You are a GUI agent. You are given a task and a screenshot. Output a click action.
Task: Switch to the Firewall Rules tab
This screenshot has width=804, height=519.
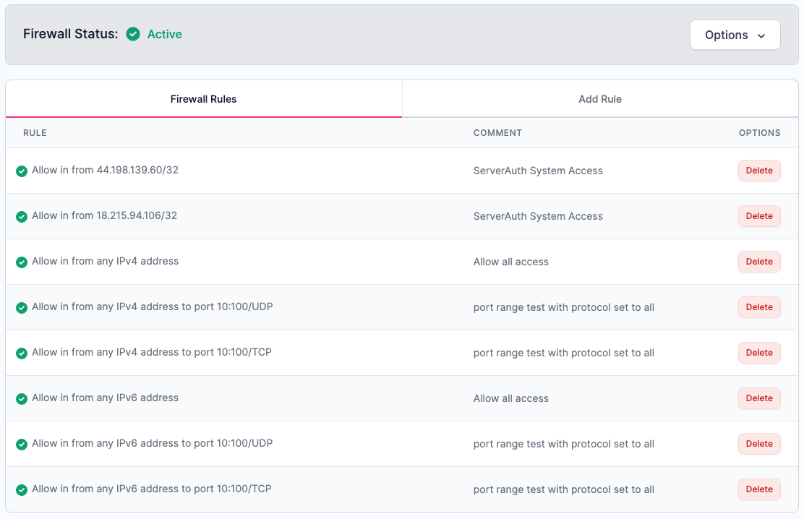[x=204, y=99]
